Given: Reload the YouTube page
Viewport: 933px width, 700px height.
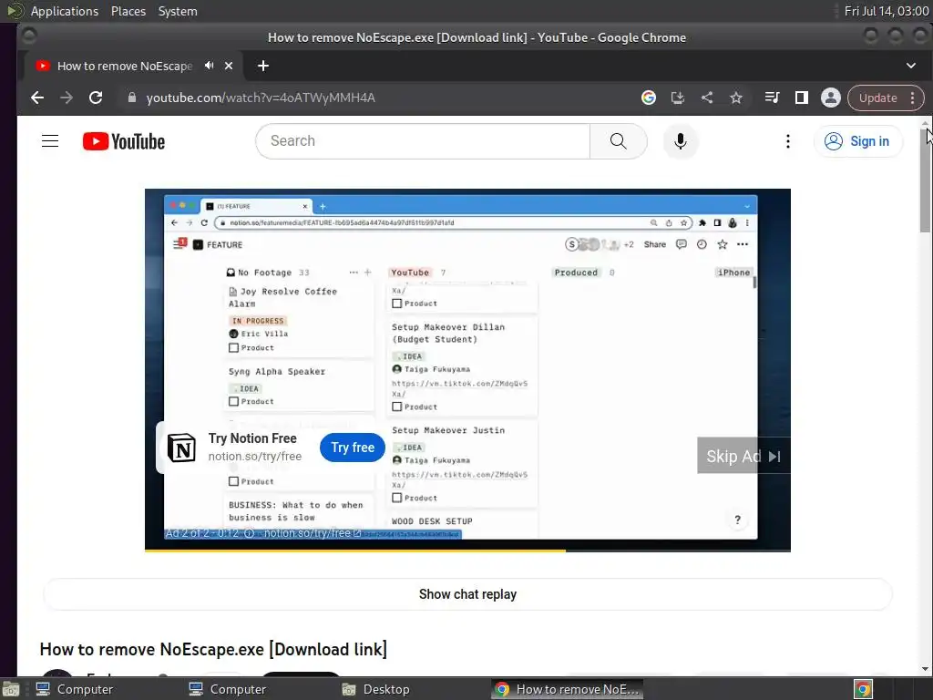Looking at the screenshot, I should [96, 98].
